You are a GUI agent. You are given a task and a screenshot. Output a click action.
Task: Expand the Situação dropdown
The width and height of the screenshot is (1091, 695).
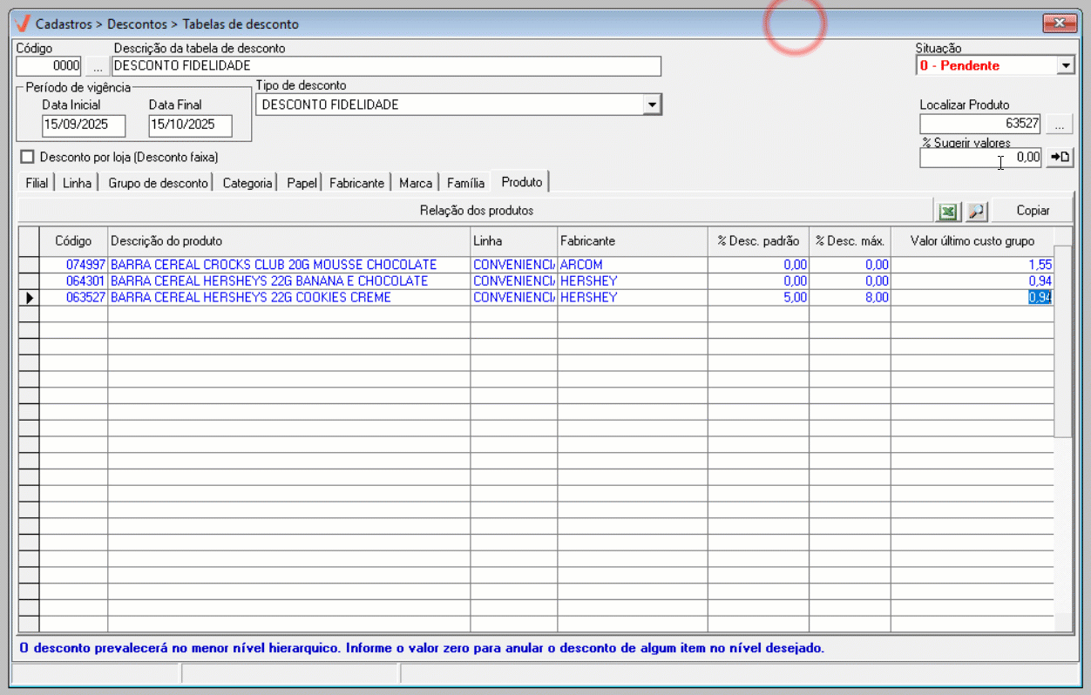tap(1065, 65)
